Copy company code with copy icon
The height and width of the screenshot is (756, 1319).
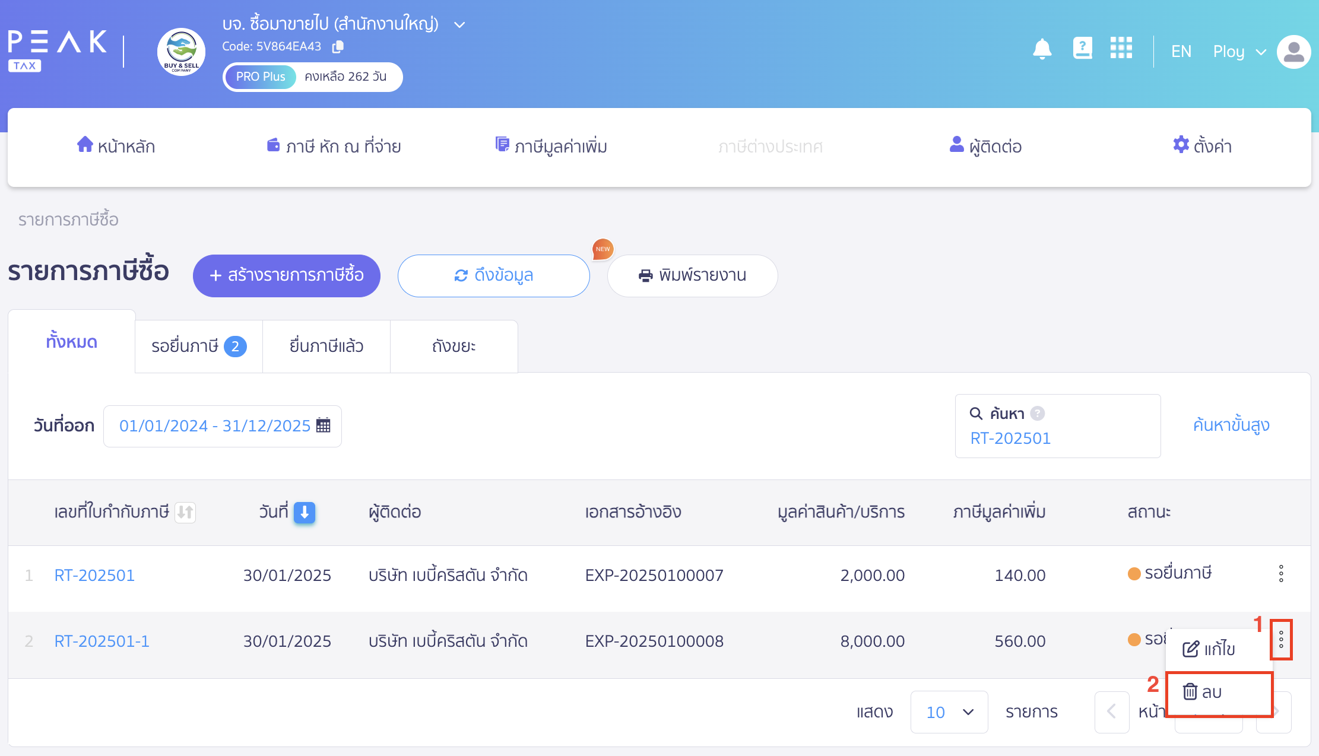click(338, 46)
